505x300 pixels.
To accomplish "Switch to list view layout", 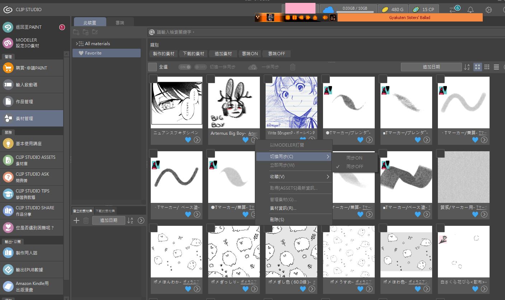I will (496, 67).
